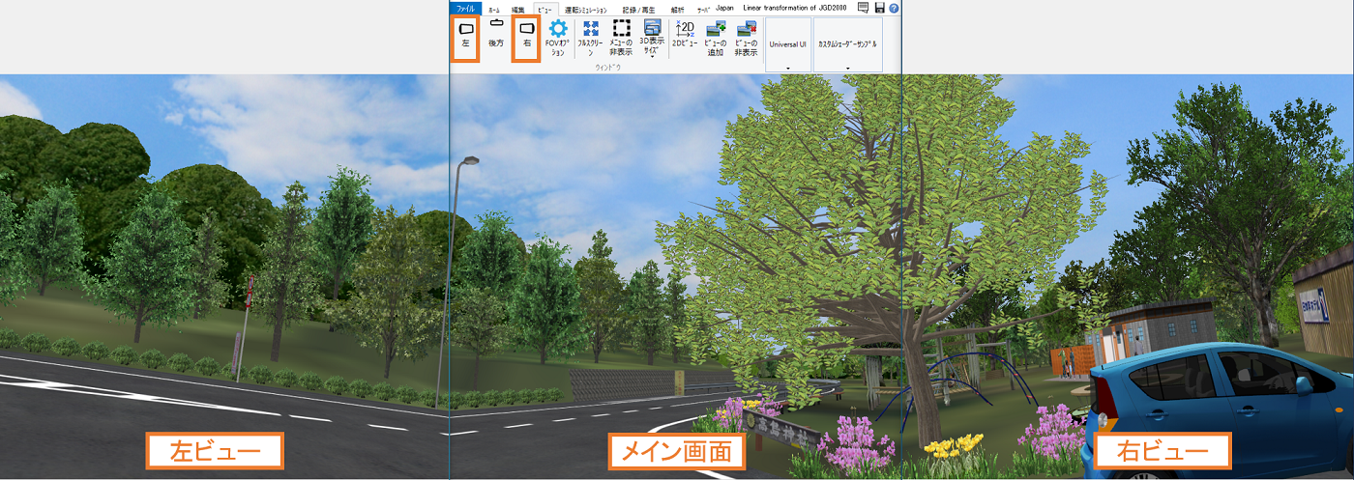Expand the カスタムシェーダーサンプル dropdown
This screenshot has height=480, width=1354.
pos(848,44)
